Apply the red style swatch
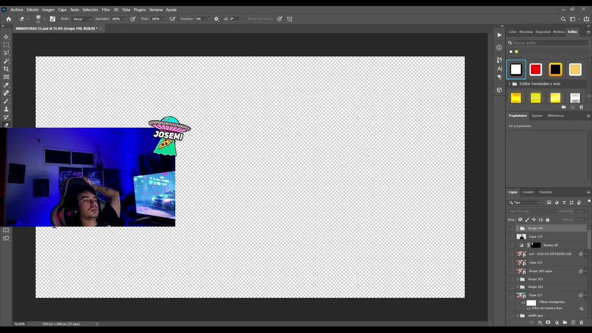 (536, 70)
